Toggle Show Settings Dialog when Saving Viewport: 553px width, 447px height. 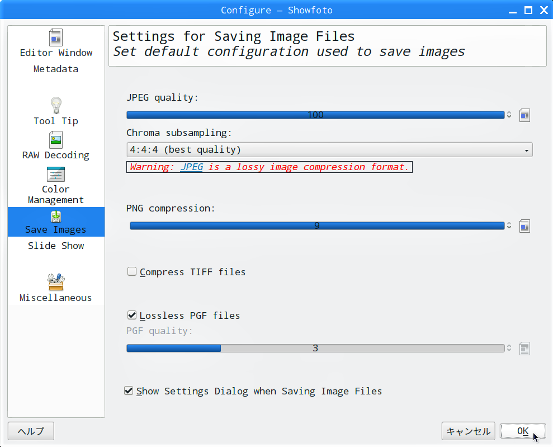(x=129, y=390)
